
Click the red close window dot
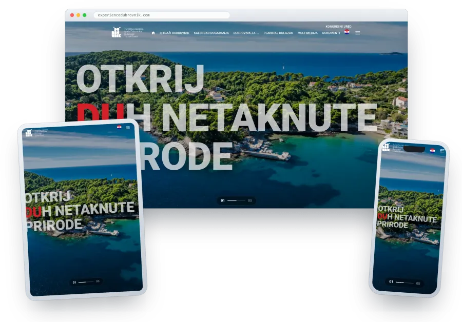pyautogui.click(x=72, y=15)
